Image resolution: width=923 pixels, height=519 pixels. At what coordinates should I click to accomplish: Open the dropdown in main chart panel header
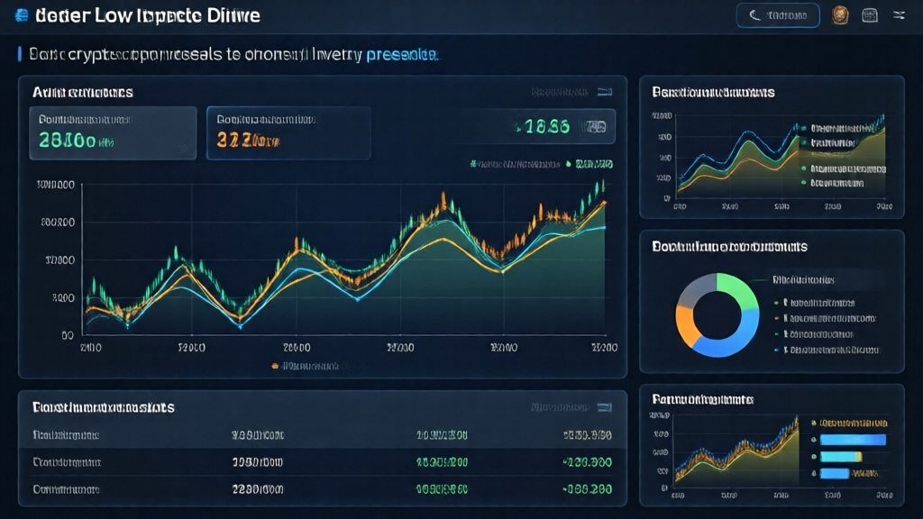pyautogui.click(x=559, y=91)
